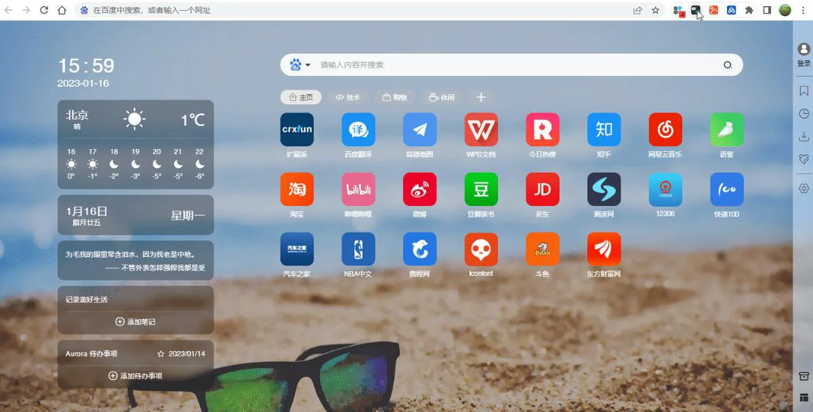Open the 携程网 shortcut
The image size is (813, 412).
[x=420, y=249]
